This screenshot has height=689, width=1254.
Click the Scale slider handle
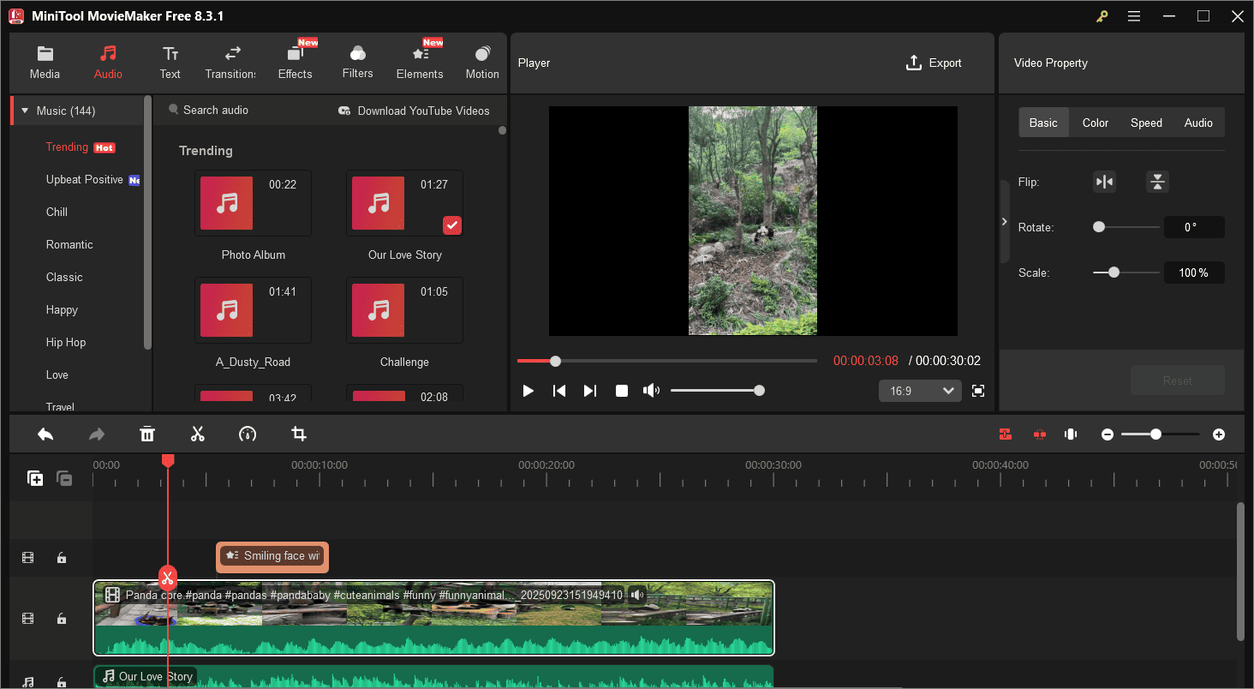[x=1114, y=273]
